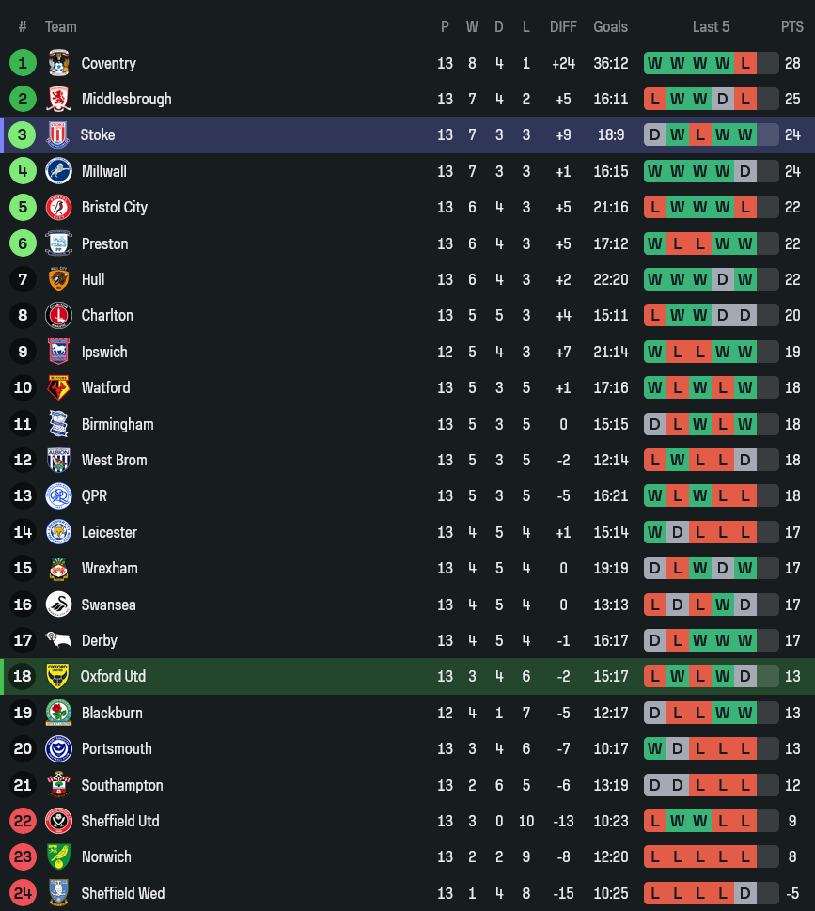Click the Derby ram logo
Image resolution: width=815 pixels, height=911 pixels.
(58, 640)
